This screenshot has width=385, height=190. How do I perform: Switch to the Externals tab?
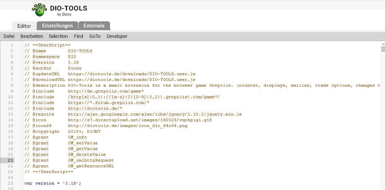(94, 26)
